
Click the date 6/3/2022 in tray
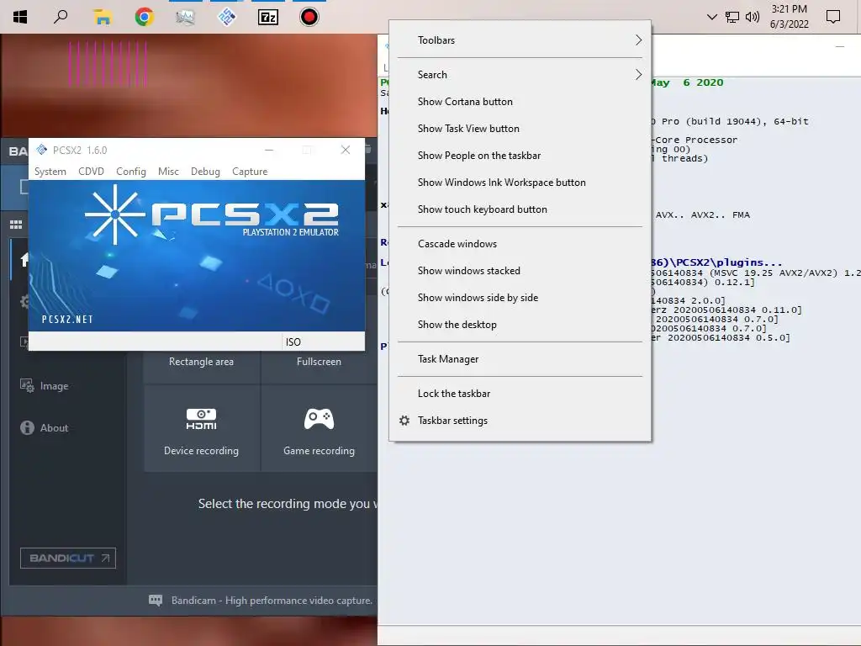789,24
